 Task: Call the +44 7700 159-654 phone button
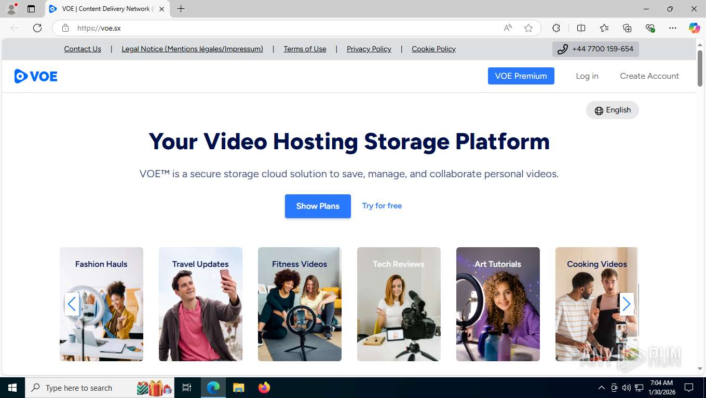point(595,49)
